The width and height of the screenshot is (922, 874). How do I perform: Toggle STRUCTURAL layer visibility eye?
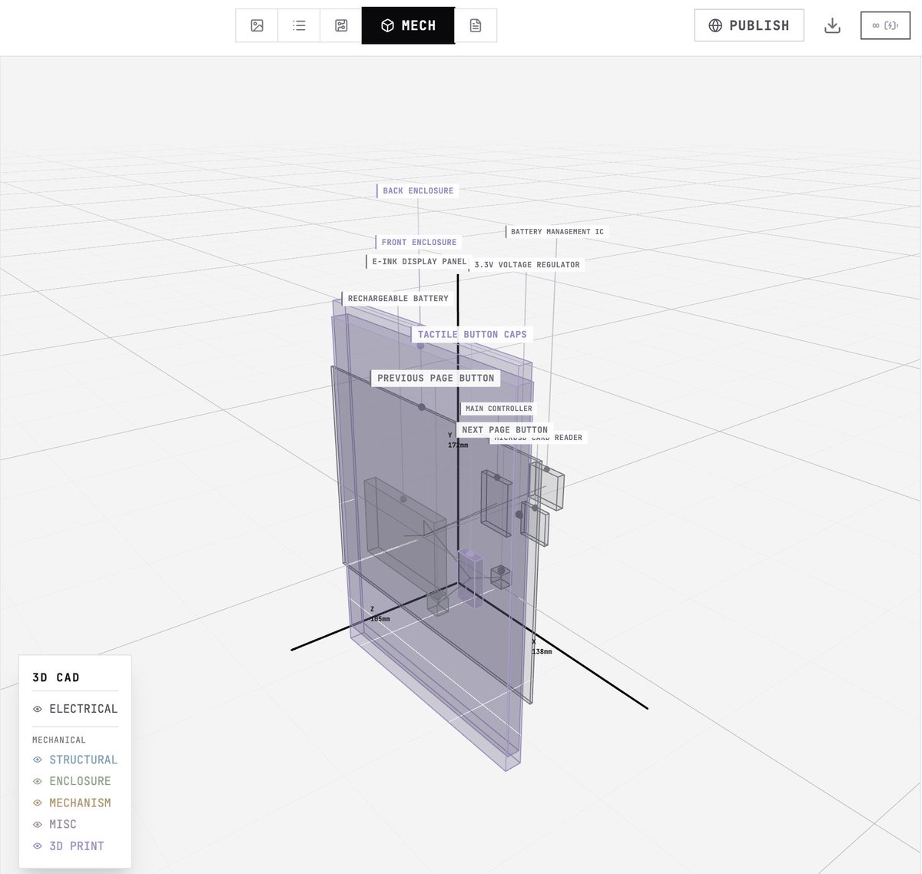pos(37,760)
